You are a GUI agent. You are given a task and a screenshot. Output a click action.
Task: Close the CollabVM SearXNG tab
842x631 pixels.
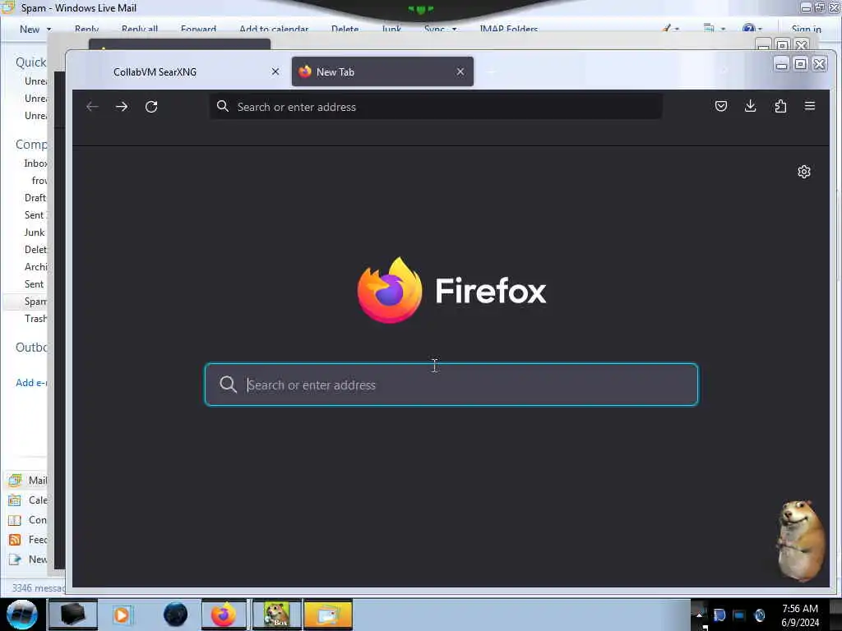[275, 71]
